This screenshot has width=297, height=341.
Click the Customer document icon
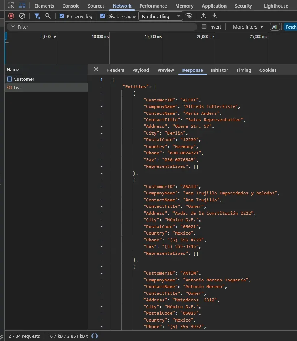[9, 79]
